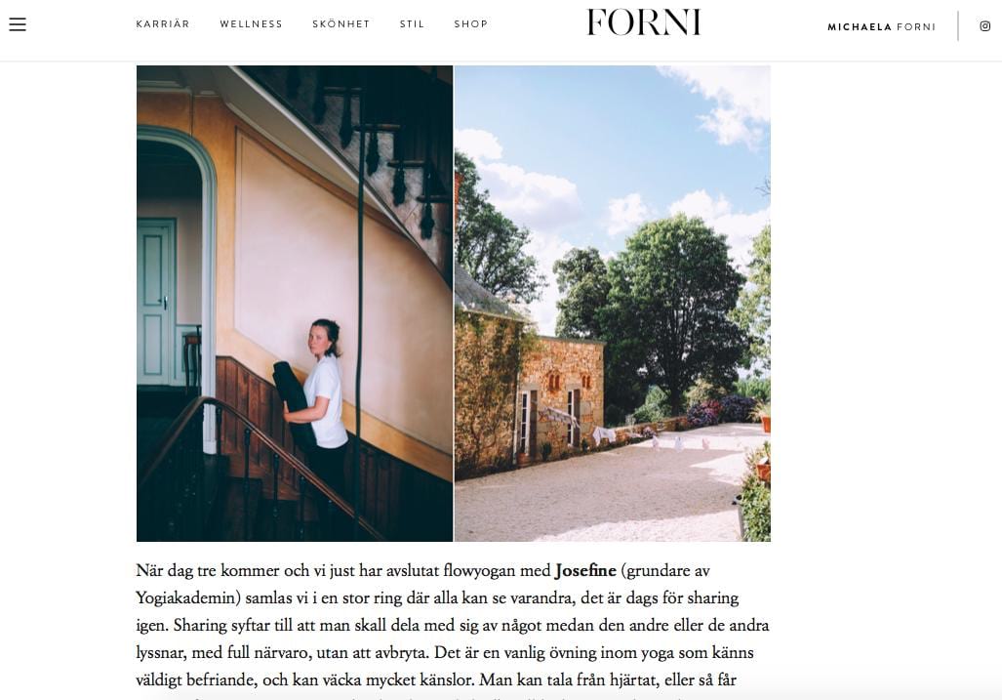The height and width of the screenshot is (700, 1002).
Task: Visit the SHOP page
Action: pyautogui.click(x=471, y=24)
